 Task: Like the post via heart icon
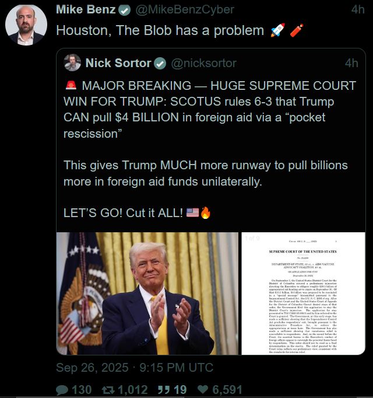(203, 389)
